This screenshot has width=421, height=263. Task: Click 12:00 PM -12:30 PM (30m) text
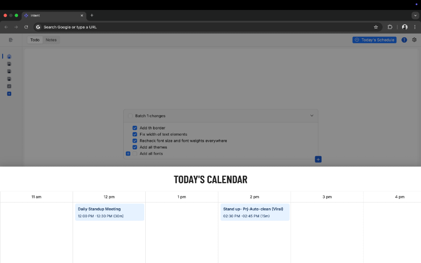pyautogui.click(x=101, y=216)
